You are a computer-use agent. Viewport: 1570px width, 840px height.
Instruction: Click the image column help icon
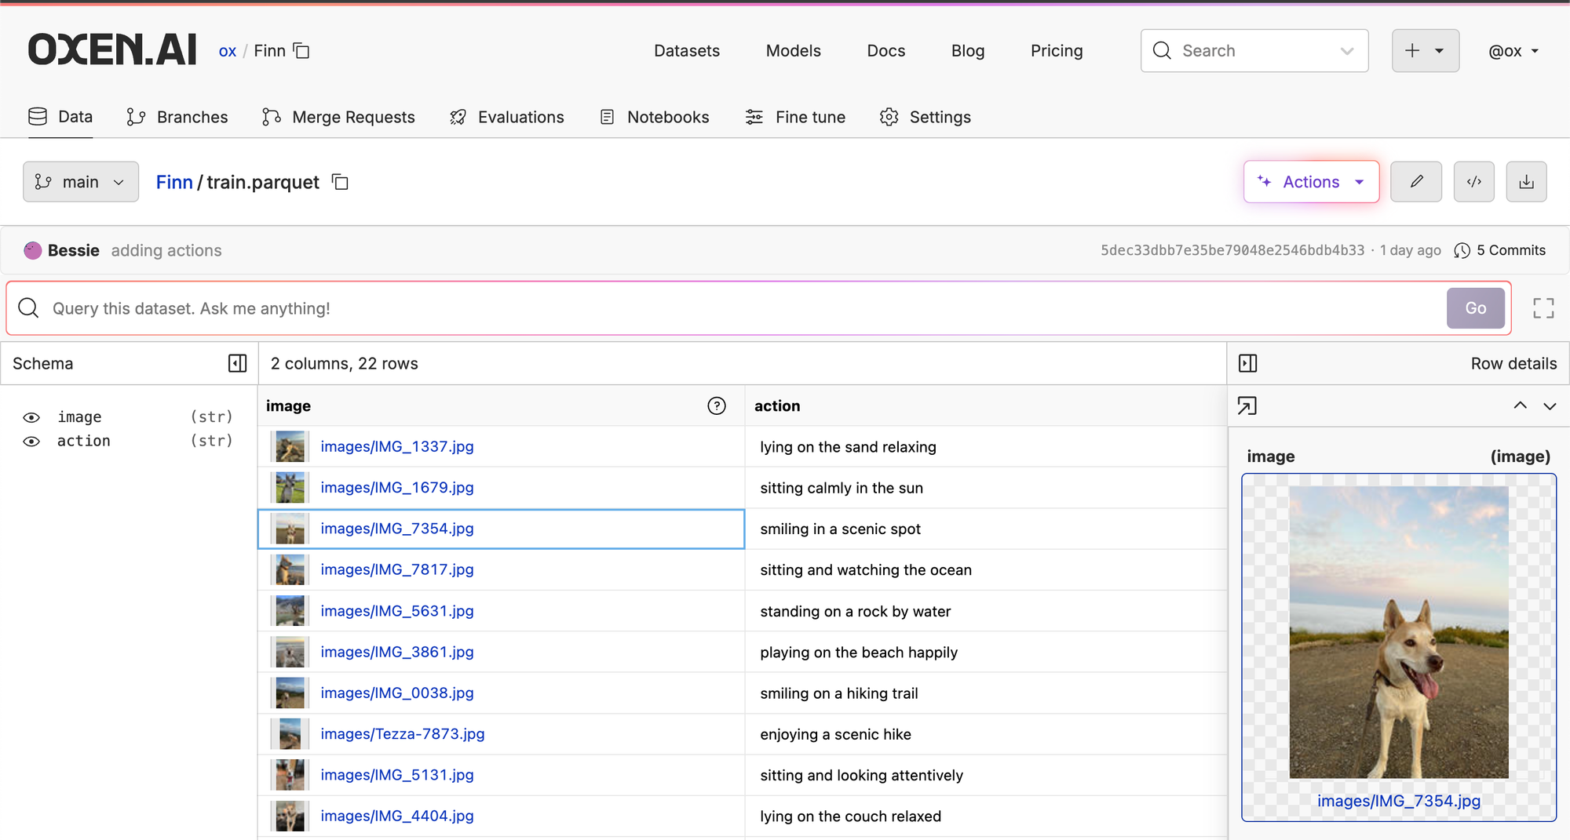[x=717, y=405]
